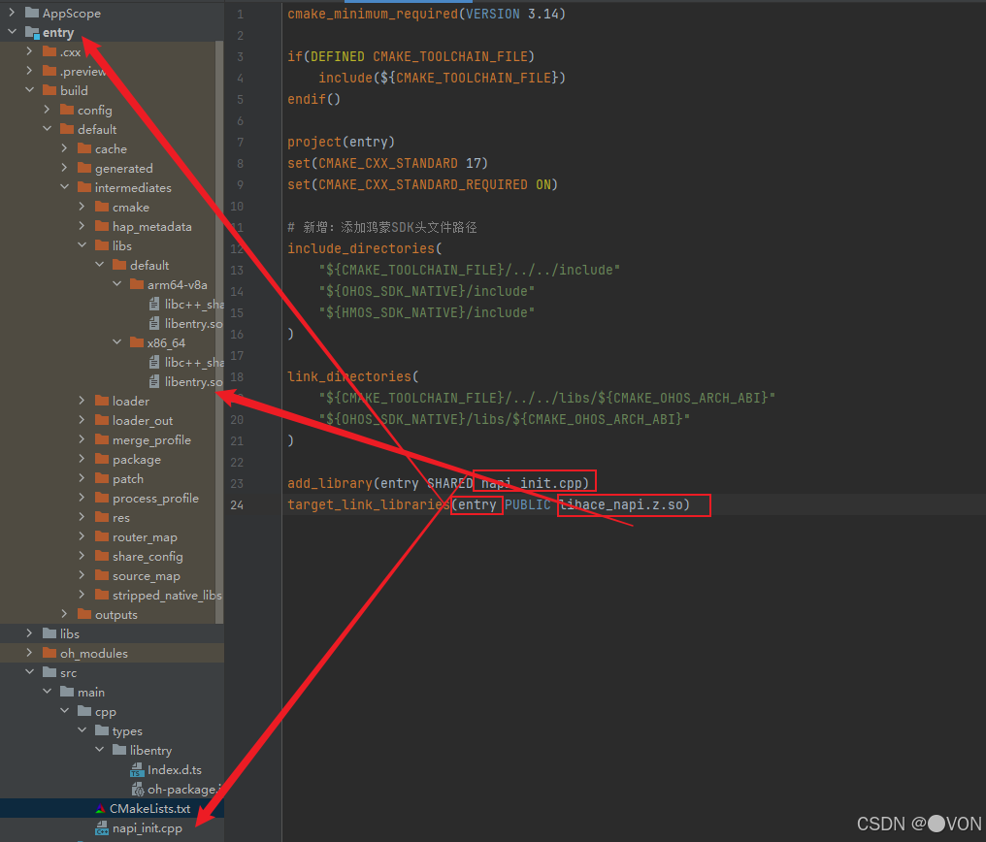The width and height of the screenshot is (986, 842).
Task: Click line number 1 in the gutter
Action: pyautogui.click(x=241, y=14)
